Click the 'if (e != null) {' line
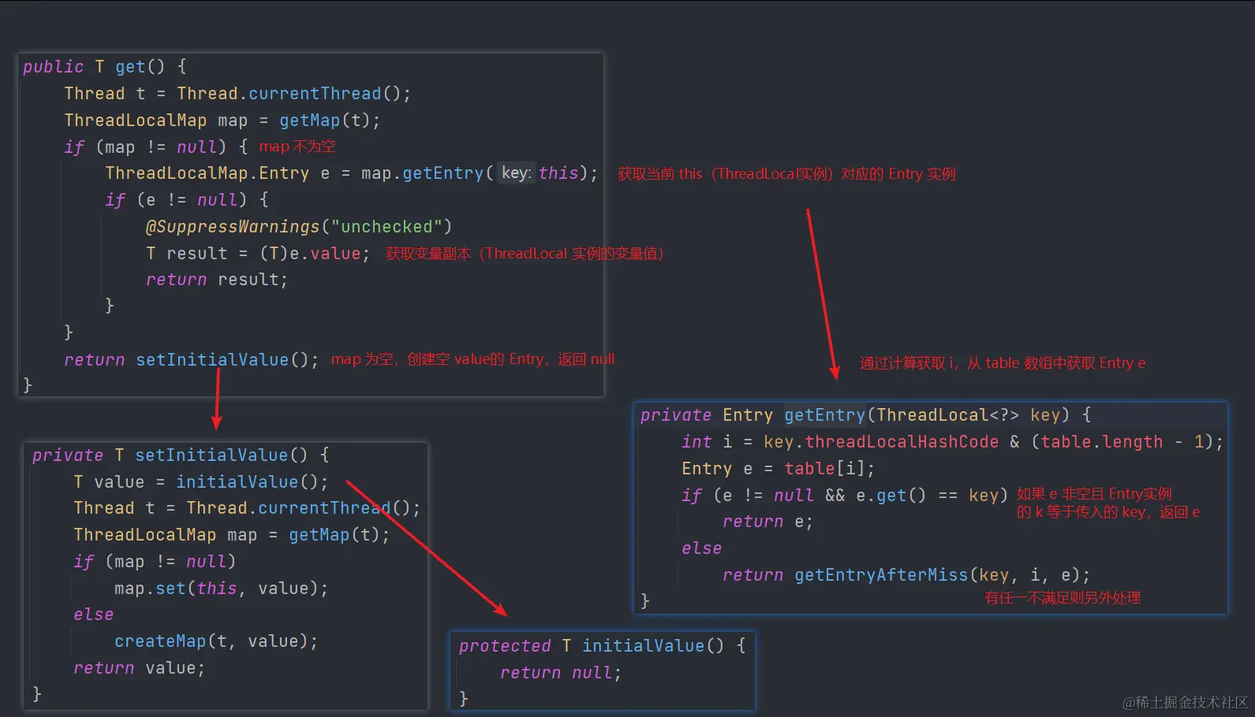The width and height of the screenshot is (1255, 717). (x=187, y=200)
